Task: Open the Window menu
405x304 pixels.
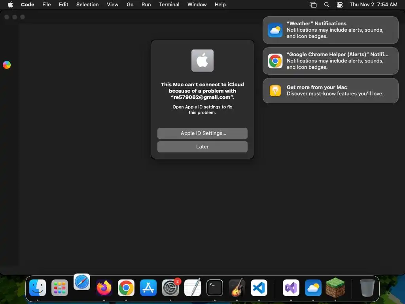Action: tap(197, 5)
